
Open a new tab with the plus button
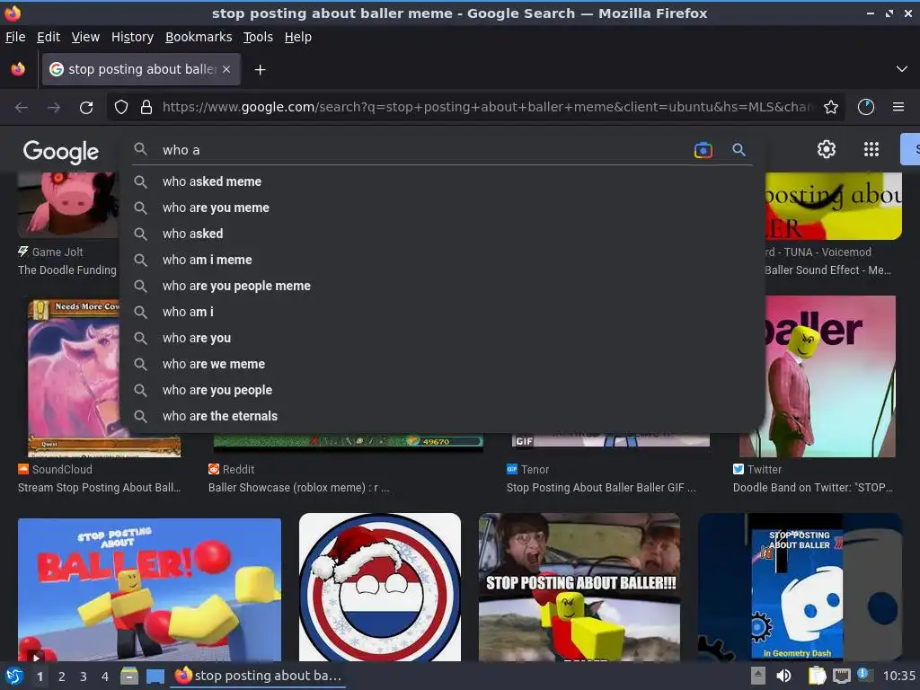(x=260, y=70)
